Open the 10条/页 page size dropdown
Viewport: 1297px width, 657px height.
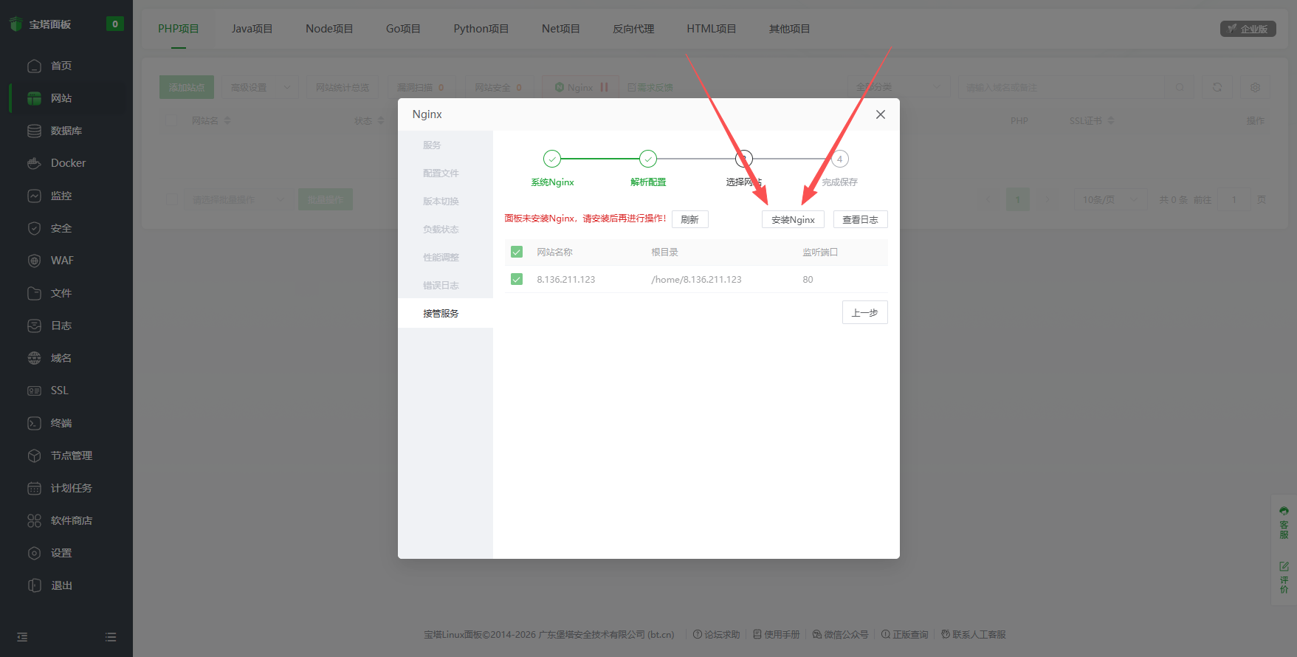(1110, 199)
